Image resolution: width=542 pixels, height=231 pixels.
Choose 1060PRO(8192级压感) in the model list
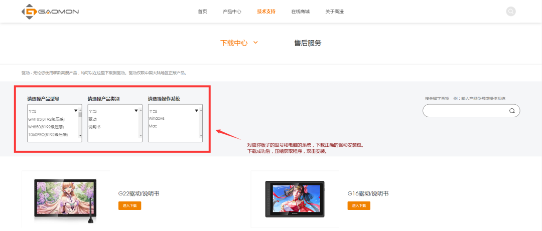click(x=48, y=135)
